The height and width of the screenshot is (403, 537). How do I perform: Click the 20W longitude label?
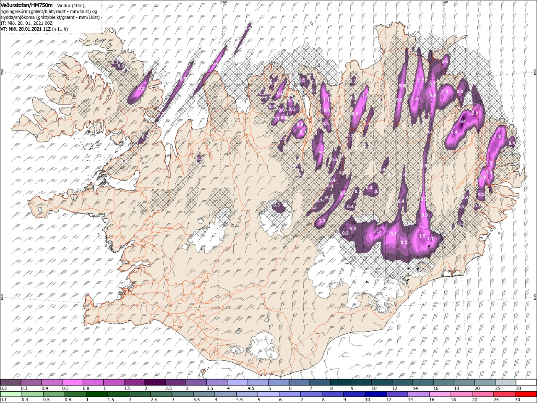[223, 2]
